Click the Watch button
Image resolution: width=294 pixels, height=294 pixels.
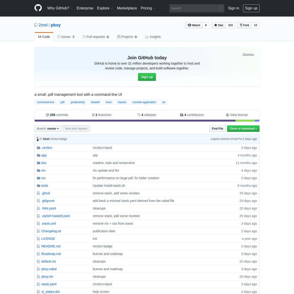pyautogui.click(x=194, y=25)
